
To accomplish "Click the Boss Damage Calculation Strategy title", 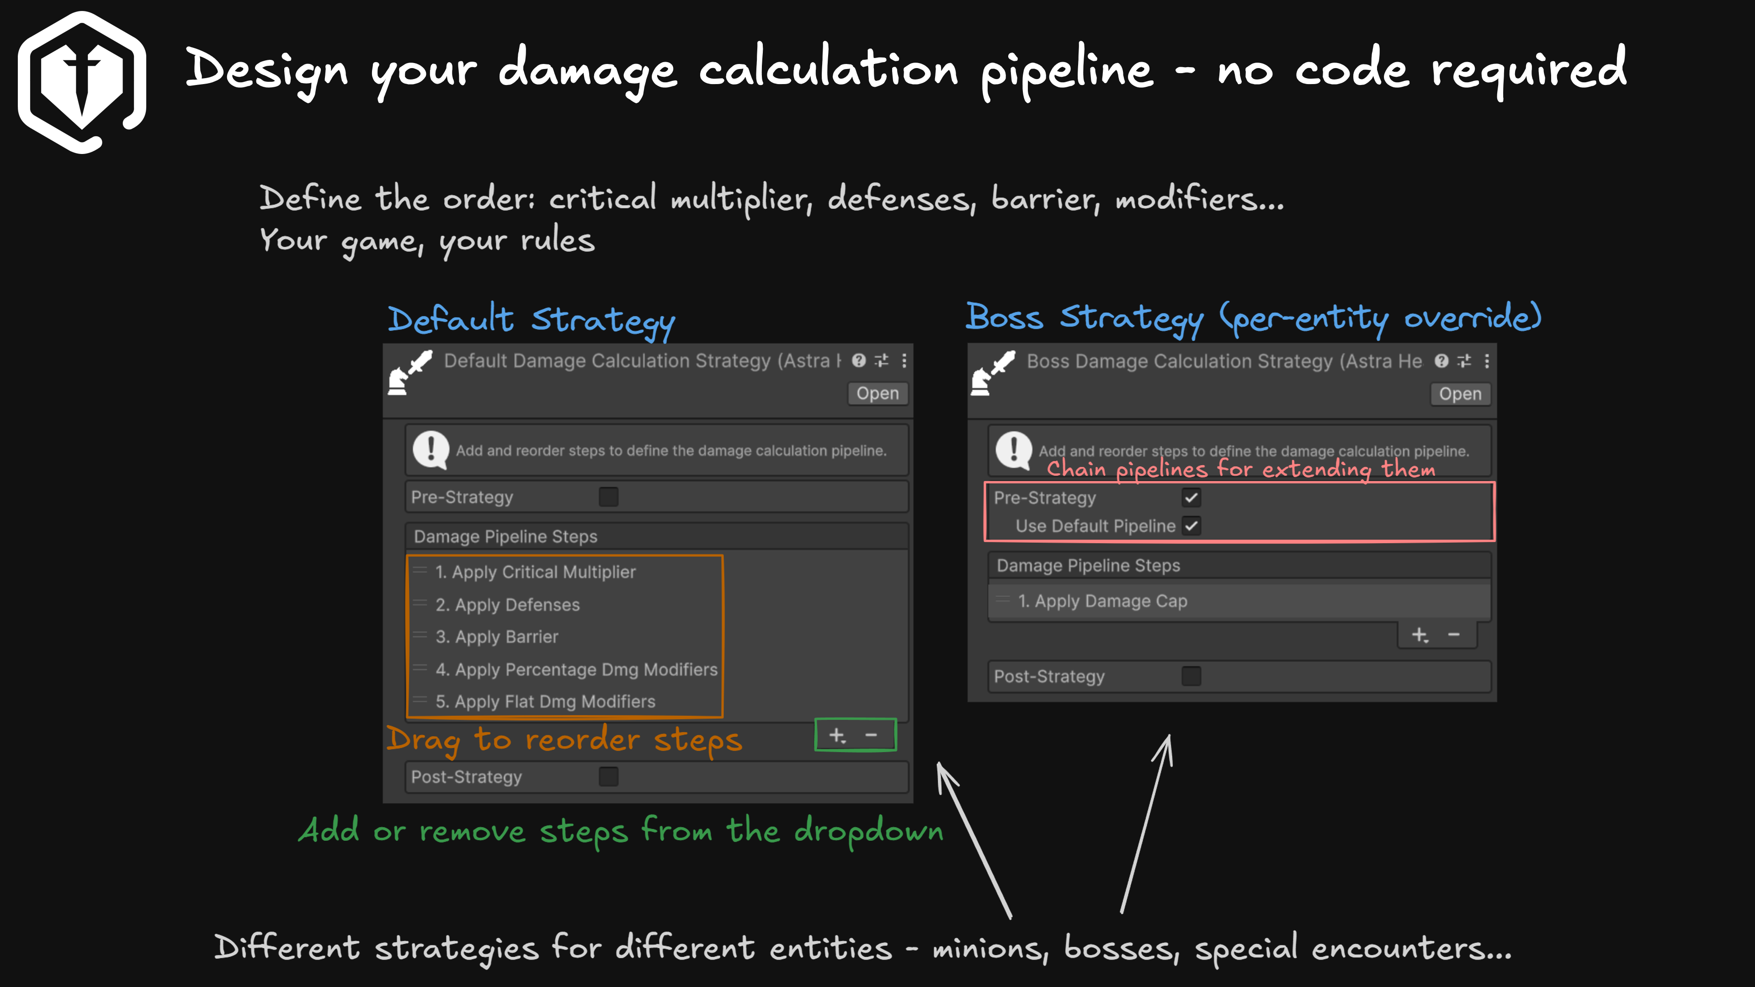I will (1224, 361).
